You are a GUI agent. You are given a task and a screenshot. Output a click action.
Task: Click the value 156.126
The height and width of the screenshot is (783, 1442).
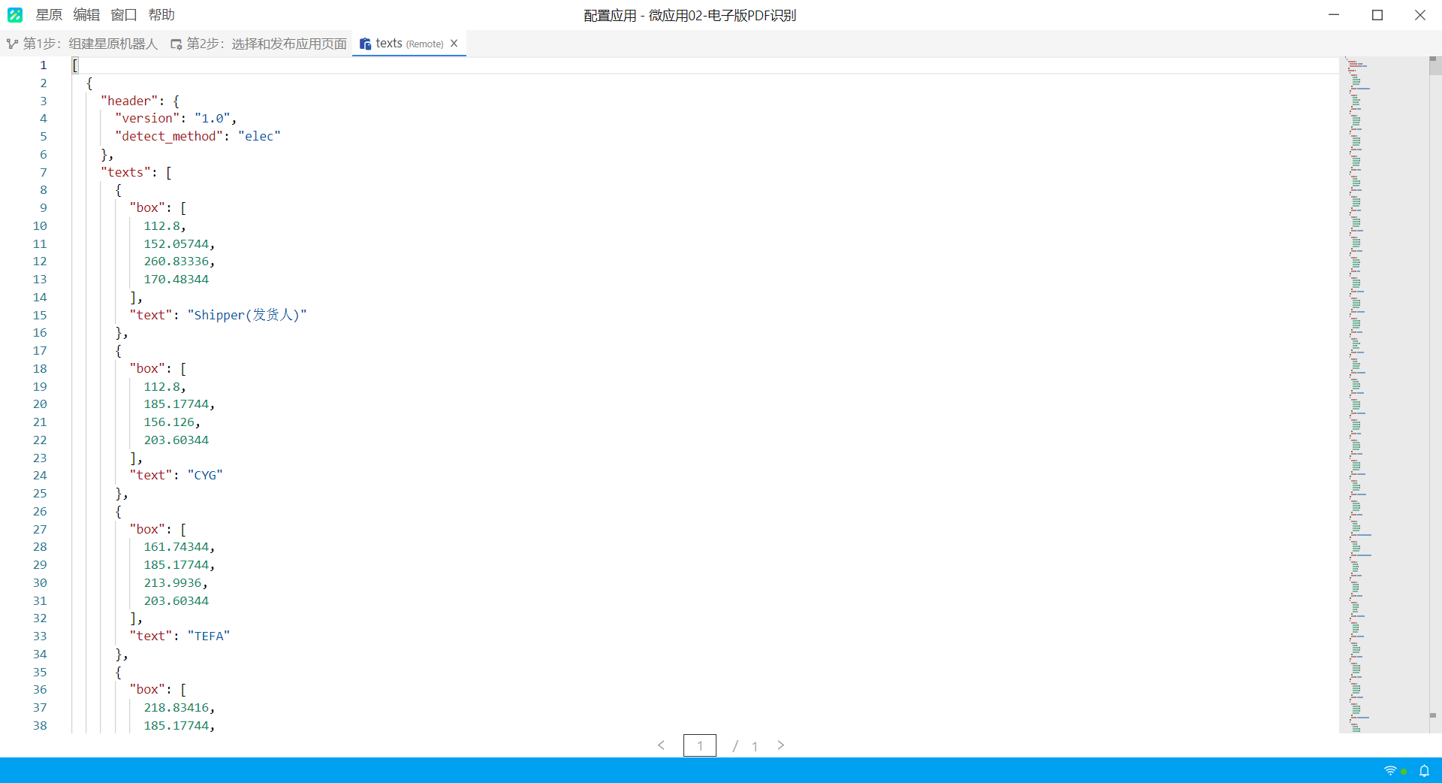169,422
